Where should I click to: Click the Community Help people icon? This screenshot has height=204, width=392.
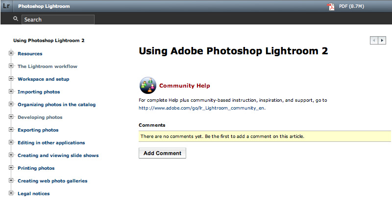(x=148, y=86)
